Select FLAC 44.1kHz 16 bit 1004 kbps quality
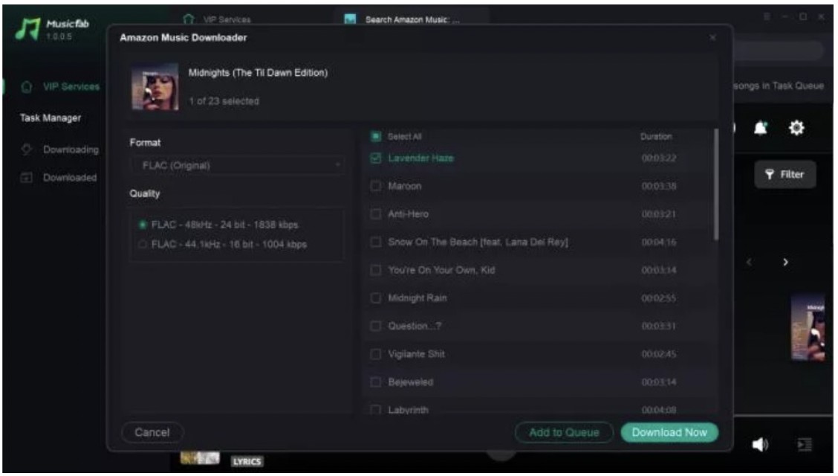The image size is (838, 476). tap(142, 245)
